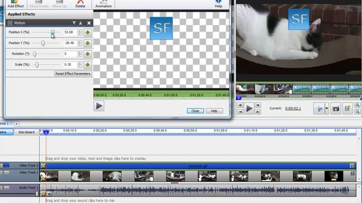Collapse the Motion effect section
The height and width of the screenshot is (203, 362).
[x=10, y=23]
